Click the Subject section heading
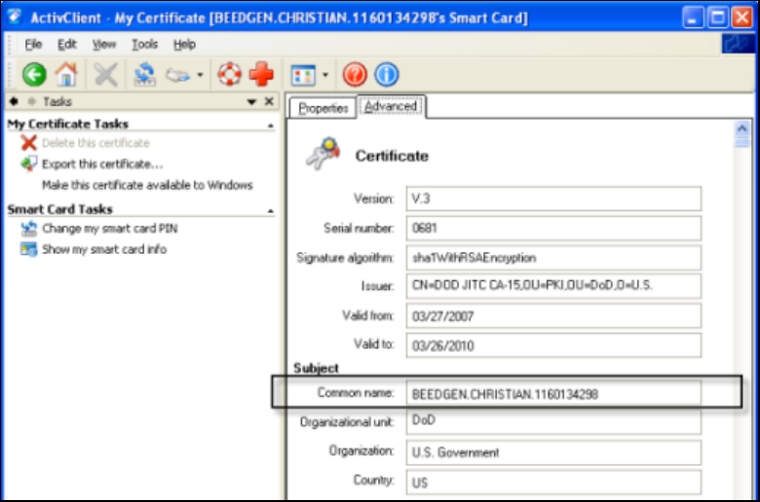The image size is (760, 502). coord(316,369)
